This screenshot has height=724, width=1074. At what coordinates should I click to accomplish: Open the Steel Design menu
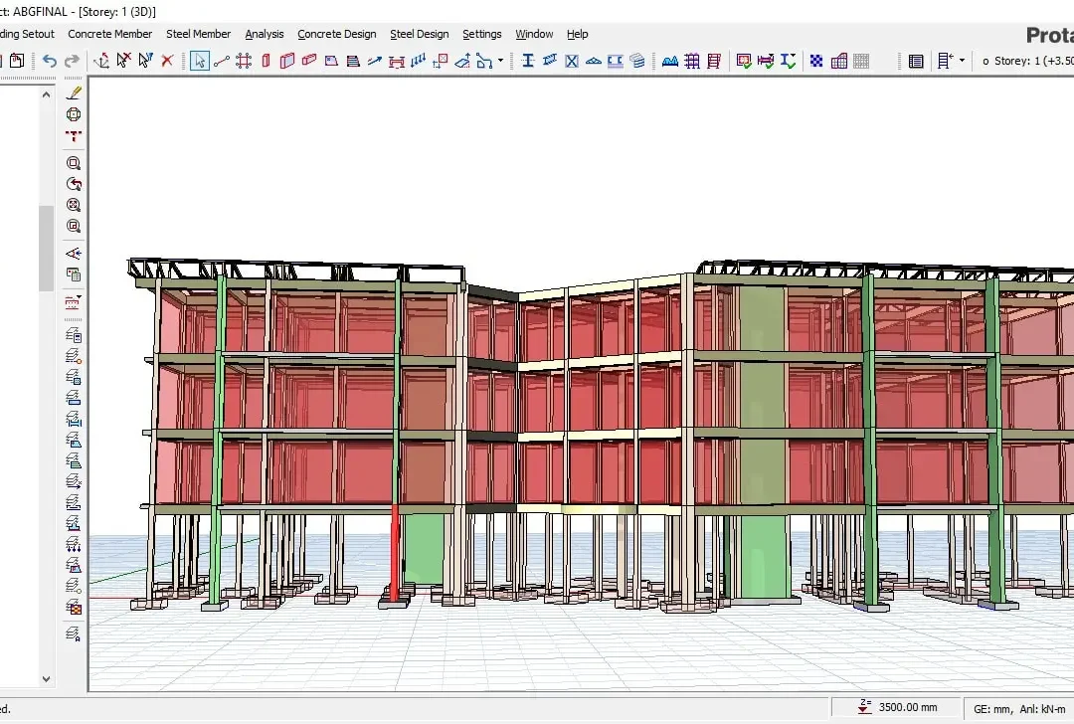pos(420,34)
